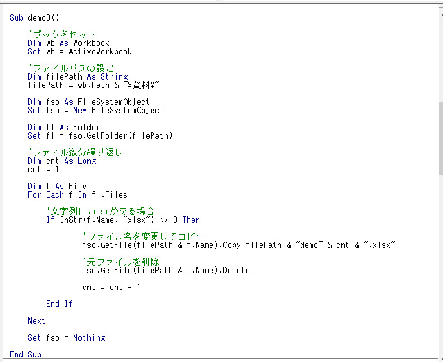Click the comment 'ファイル名を変更してコピー
The height and width of the screenshot is (362, 443).
click(x=143, y=236)
